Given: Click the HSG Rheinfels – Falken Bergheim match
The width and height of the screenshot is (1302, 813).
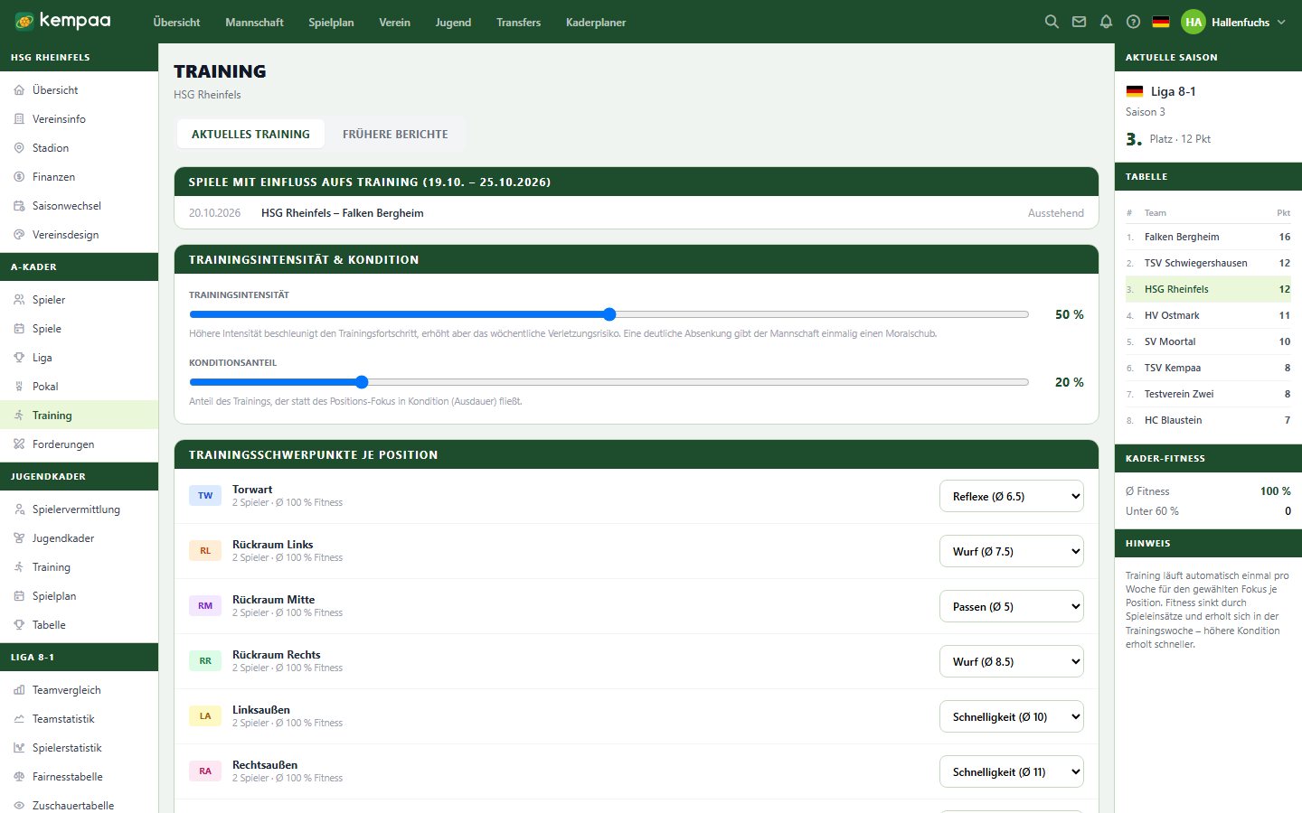Looking at the screenshot, I should [x=342, y=213].
